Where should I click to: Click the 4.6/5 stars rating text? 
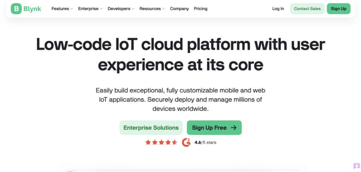206,143
